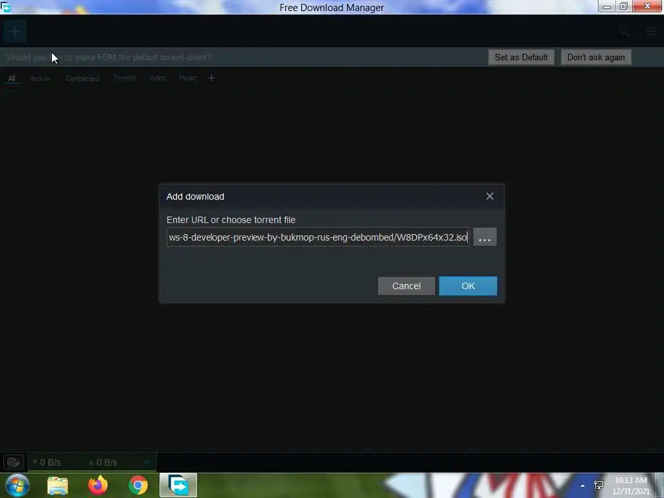
Task: Switch to the Music tab
Action: 187,78
